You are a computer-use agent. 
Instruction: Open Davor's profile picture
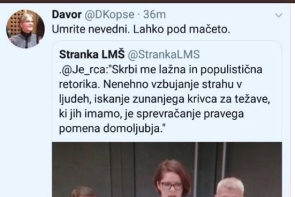point(25,29)
